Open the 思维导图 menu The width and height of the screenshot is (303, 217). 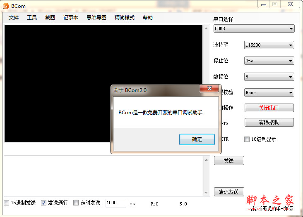click(x=96, y=18)
